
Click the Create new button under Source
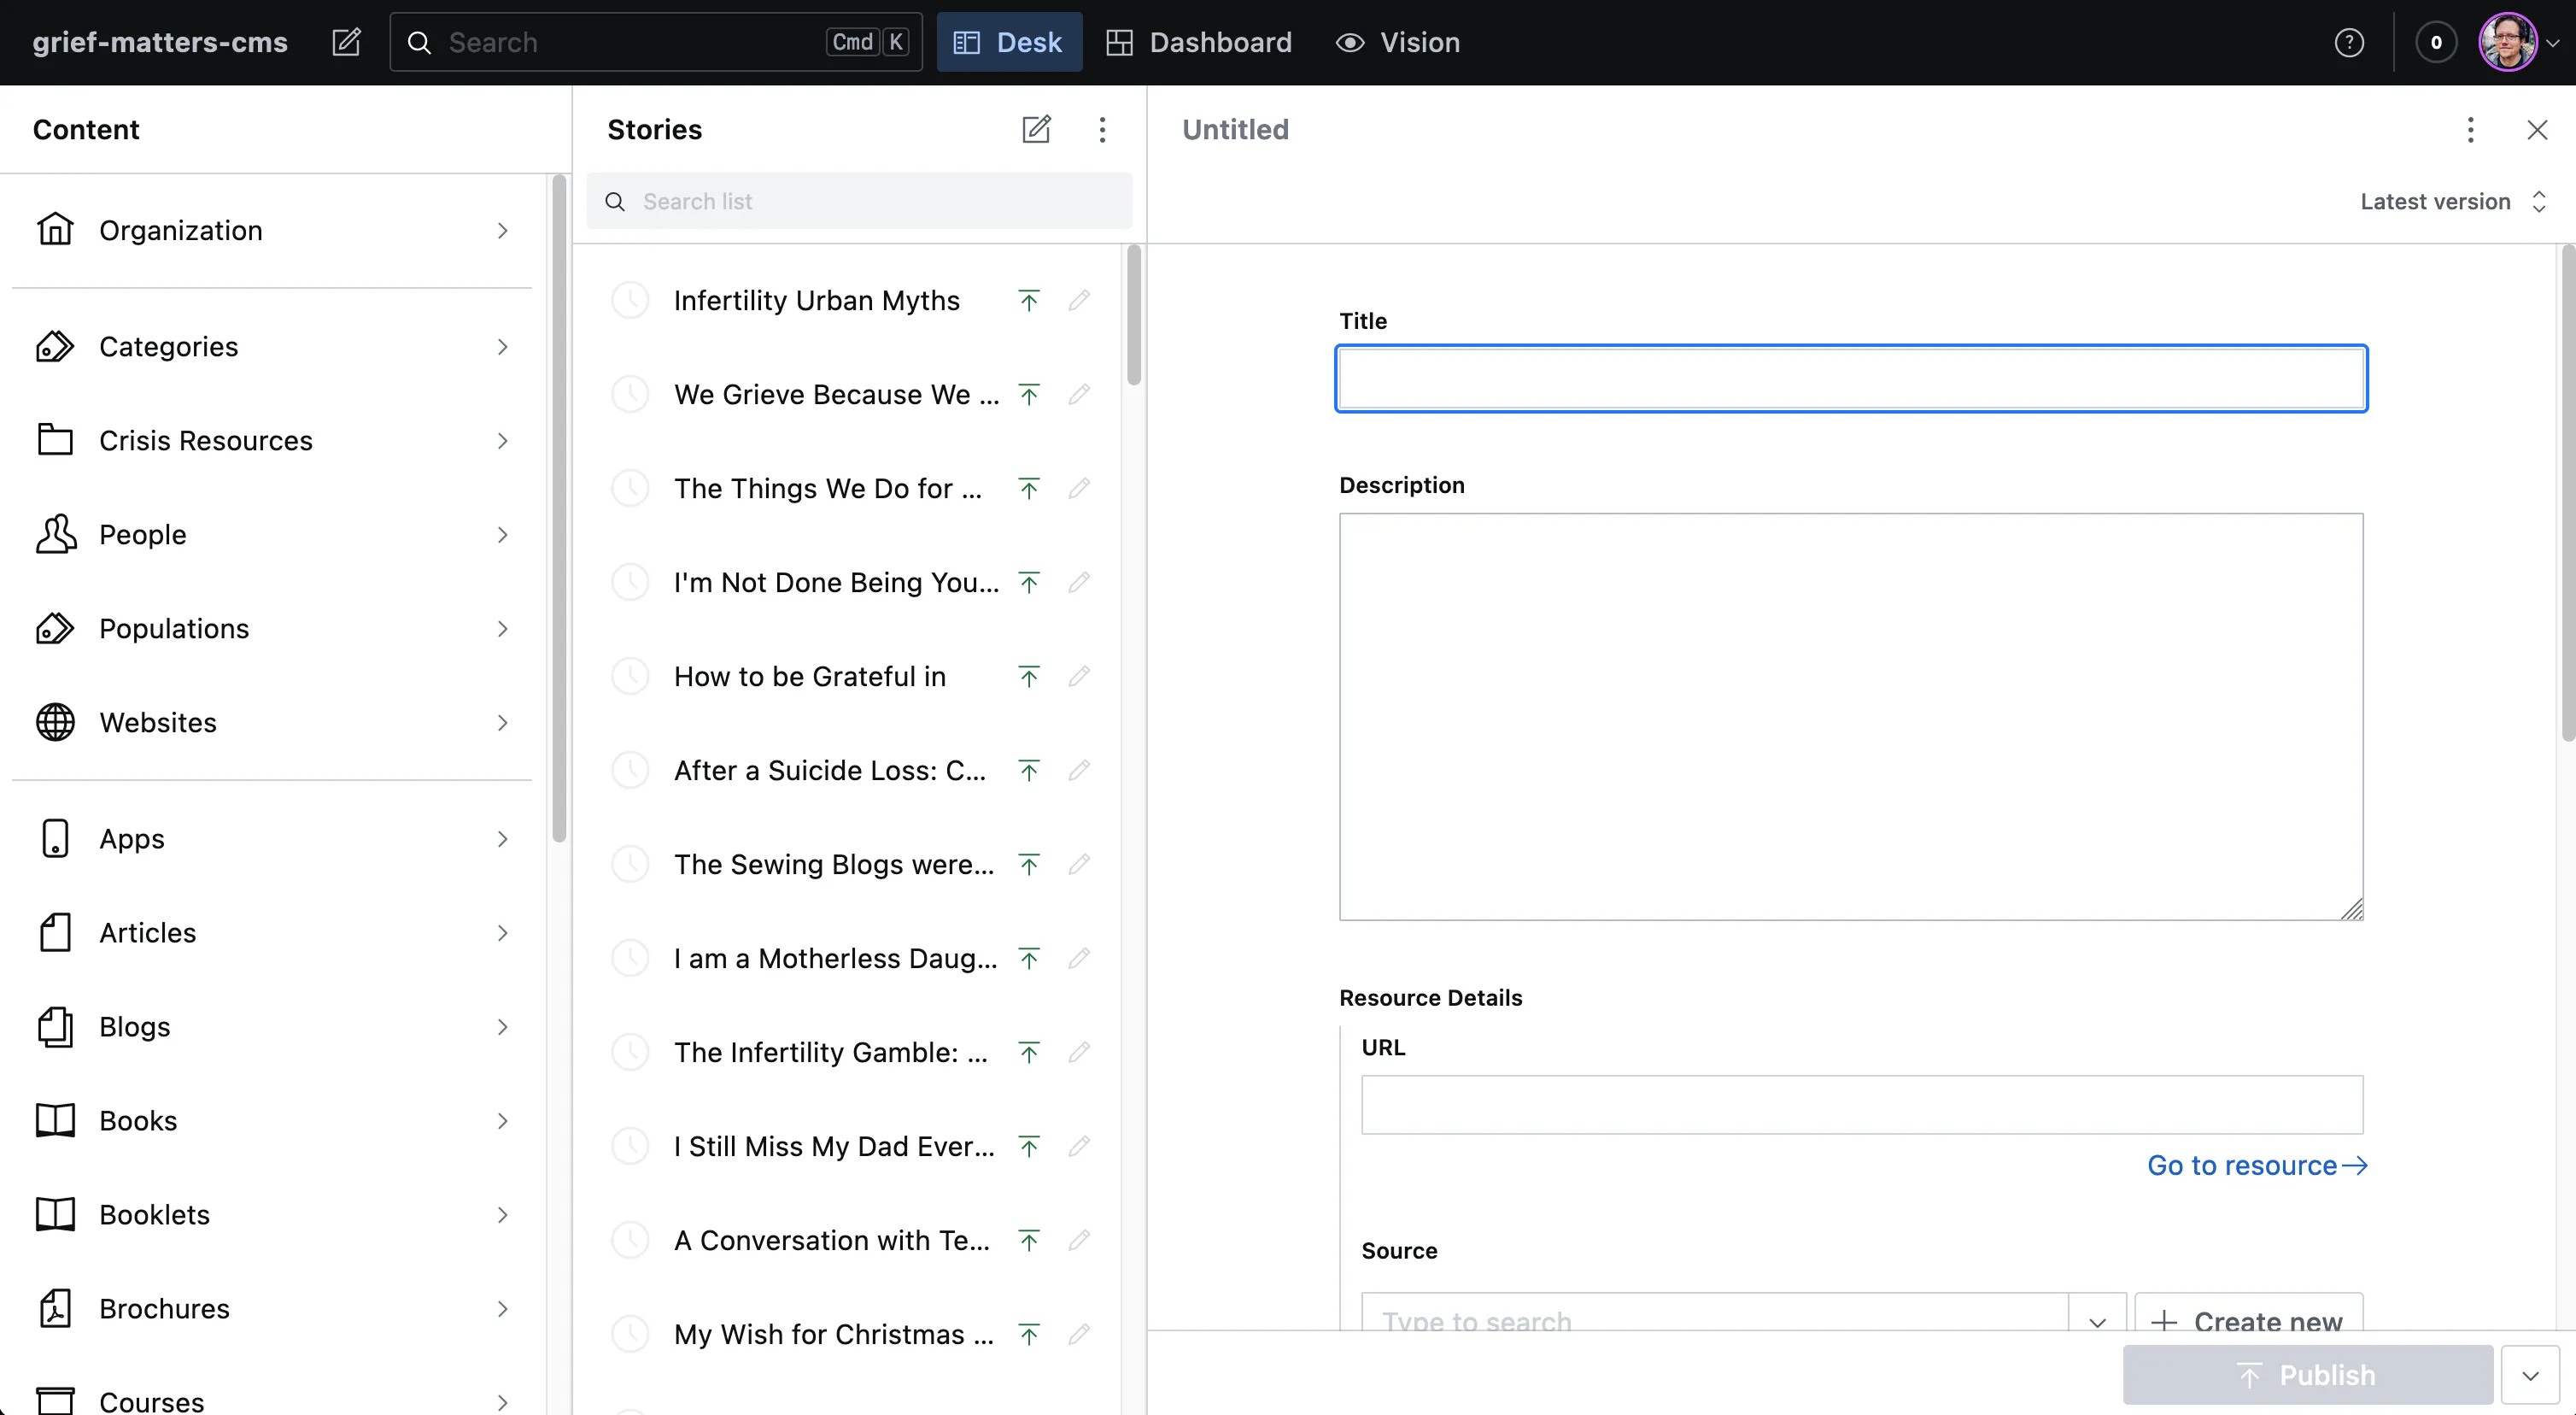(x=2248, y=1319)
